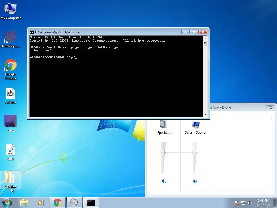Select the vibe MP3 file on the desktop

11,152
